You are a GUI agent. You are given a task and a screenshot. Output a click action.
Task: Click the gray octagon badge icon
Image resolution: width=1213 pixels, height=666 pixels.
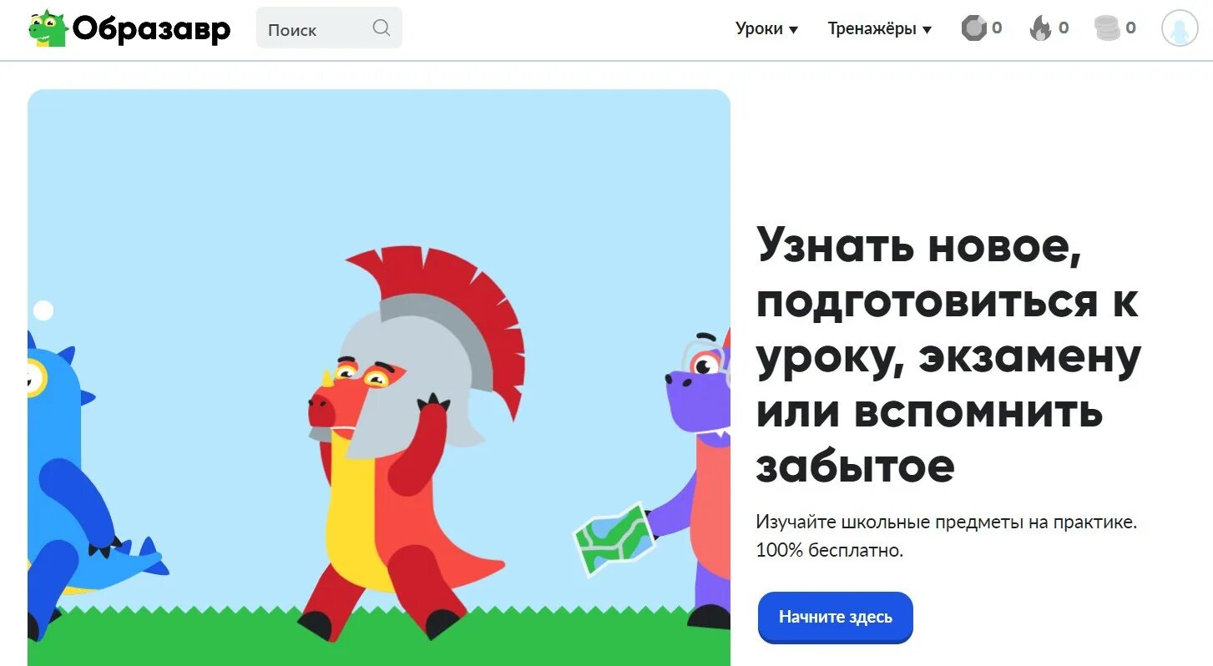[973, 28]
